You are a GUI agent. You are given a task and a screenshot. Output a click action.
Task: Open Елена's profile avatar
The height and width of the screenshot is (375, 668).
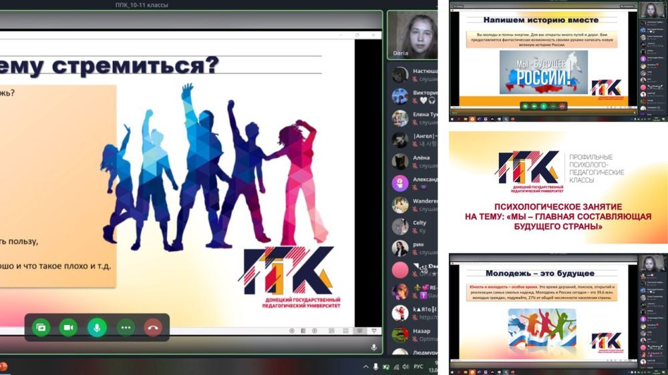click(x=400, y=118)
